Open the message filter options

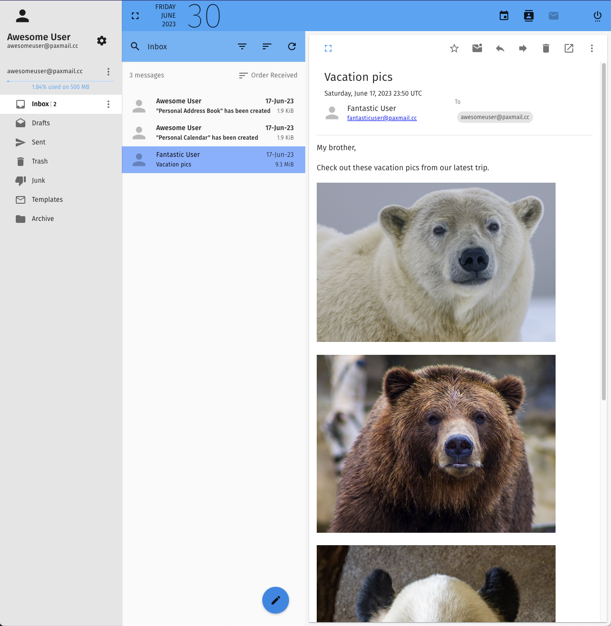242,46
